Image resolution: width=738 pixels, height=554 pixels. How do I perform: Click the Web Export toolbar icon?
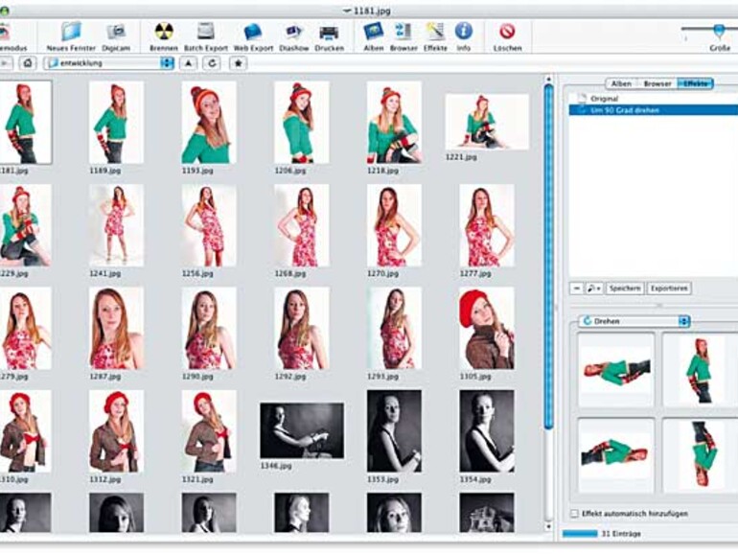tap(253, 33)
